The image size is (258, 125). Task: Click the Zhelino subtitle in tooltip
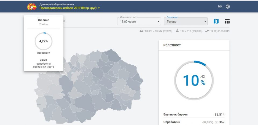[x=44, y=24]
